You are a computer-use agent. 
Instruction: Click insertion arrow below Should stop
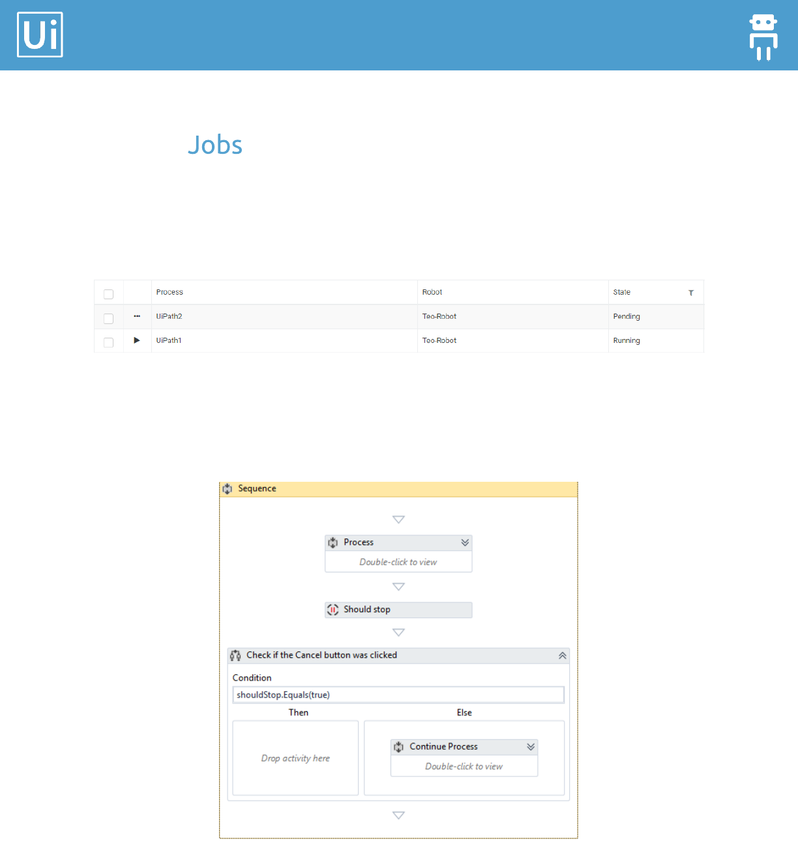[398, 632]
